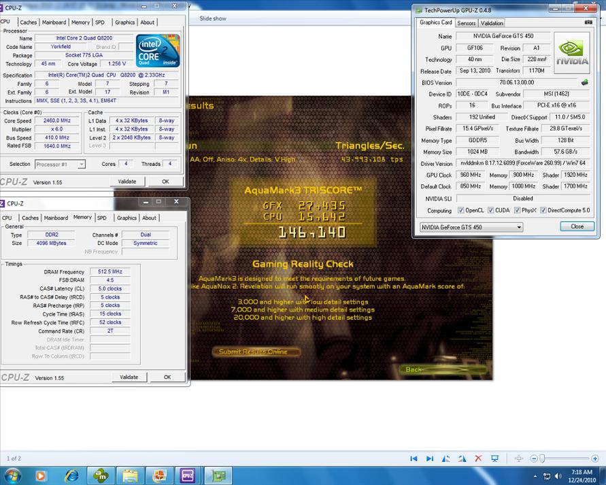Launch Windows Media Player from taskbar
The height and width of the screenshot is (485, 606).
41,475
